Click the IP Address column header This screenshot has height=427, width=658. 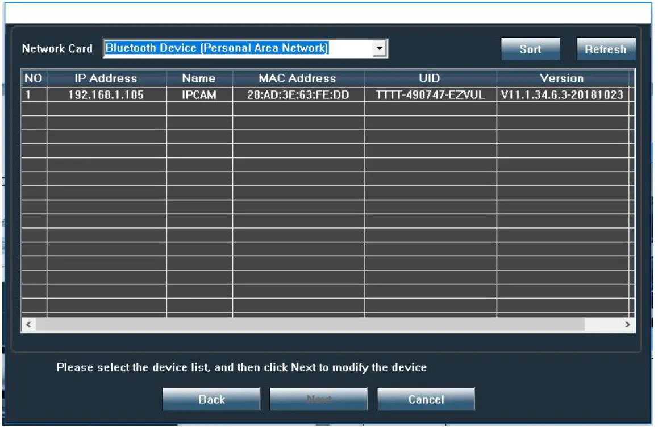pos(106,78)
